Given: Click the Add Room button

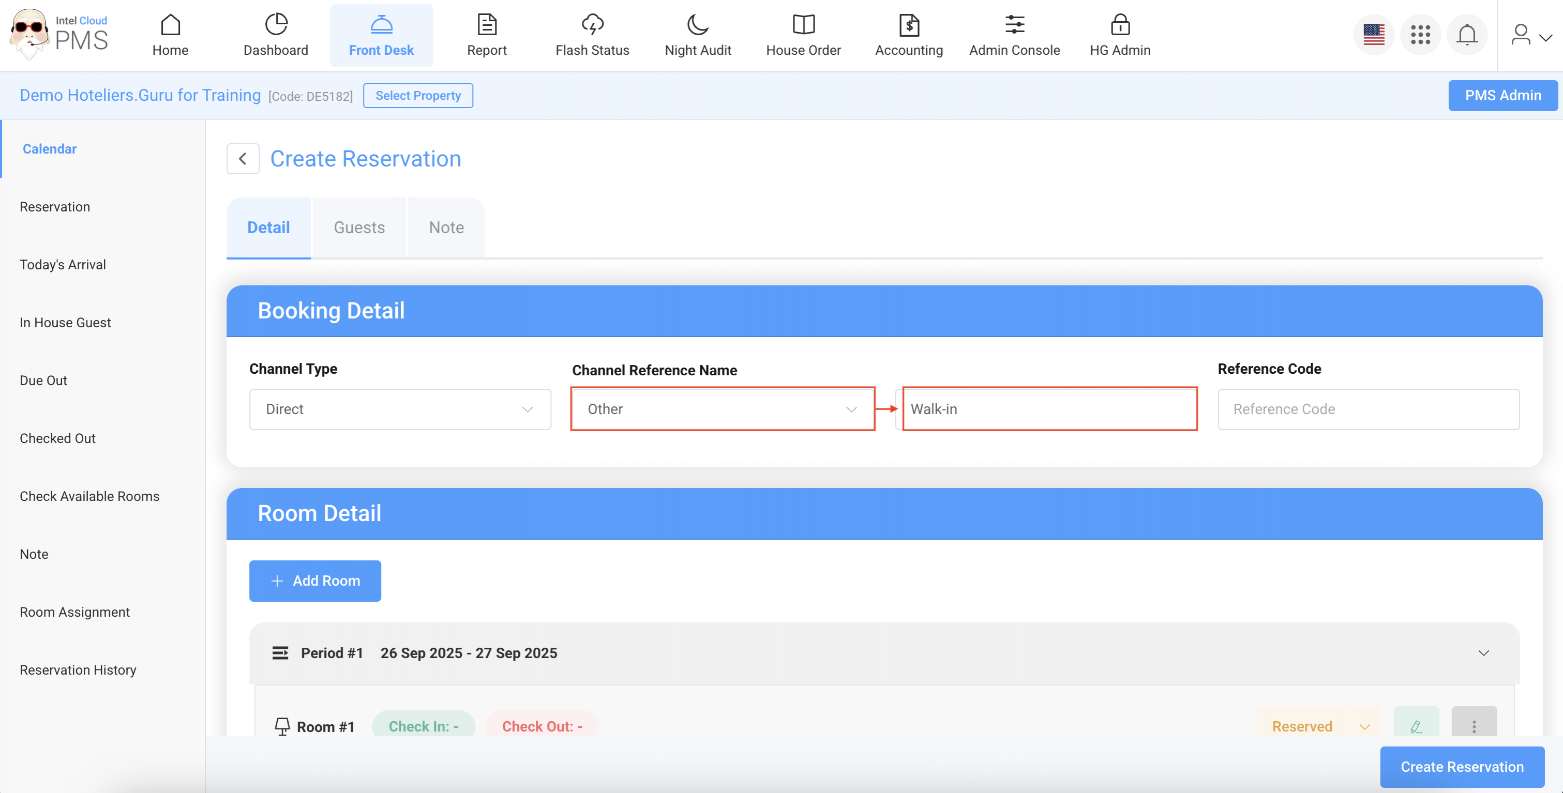Looking at the screenshot, I should (x=315, y=581).
